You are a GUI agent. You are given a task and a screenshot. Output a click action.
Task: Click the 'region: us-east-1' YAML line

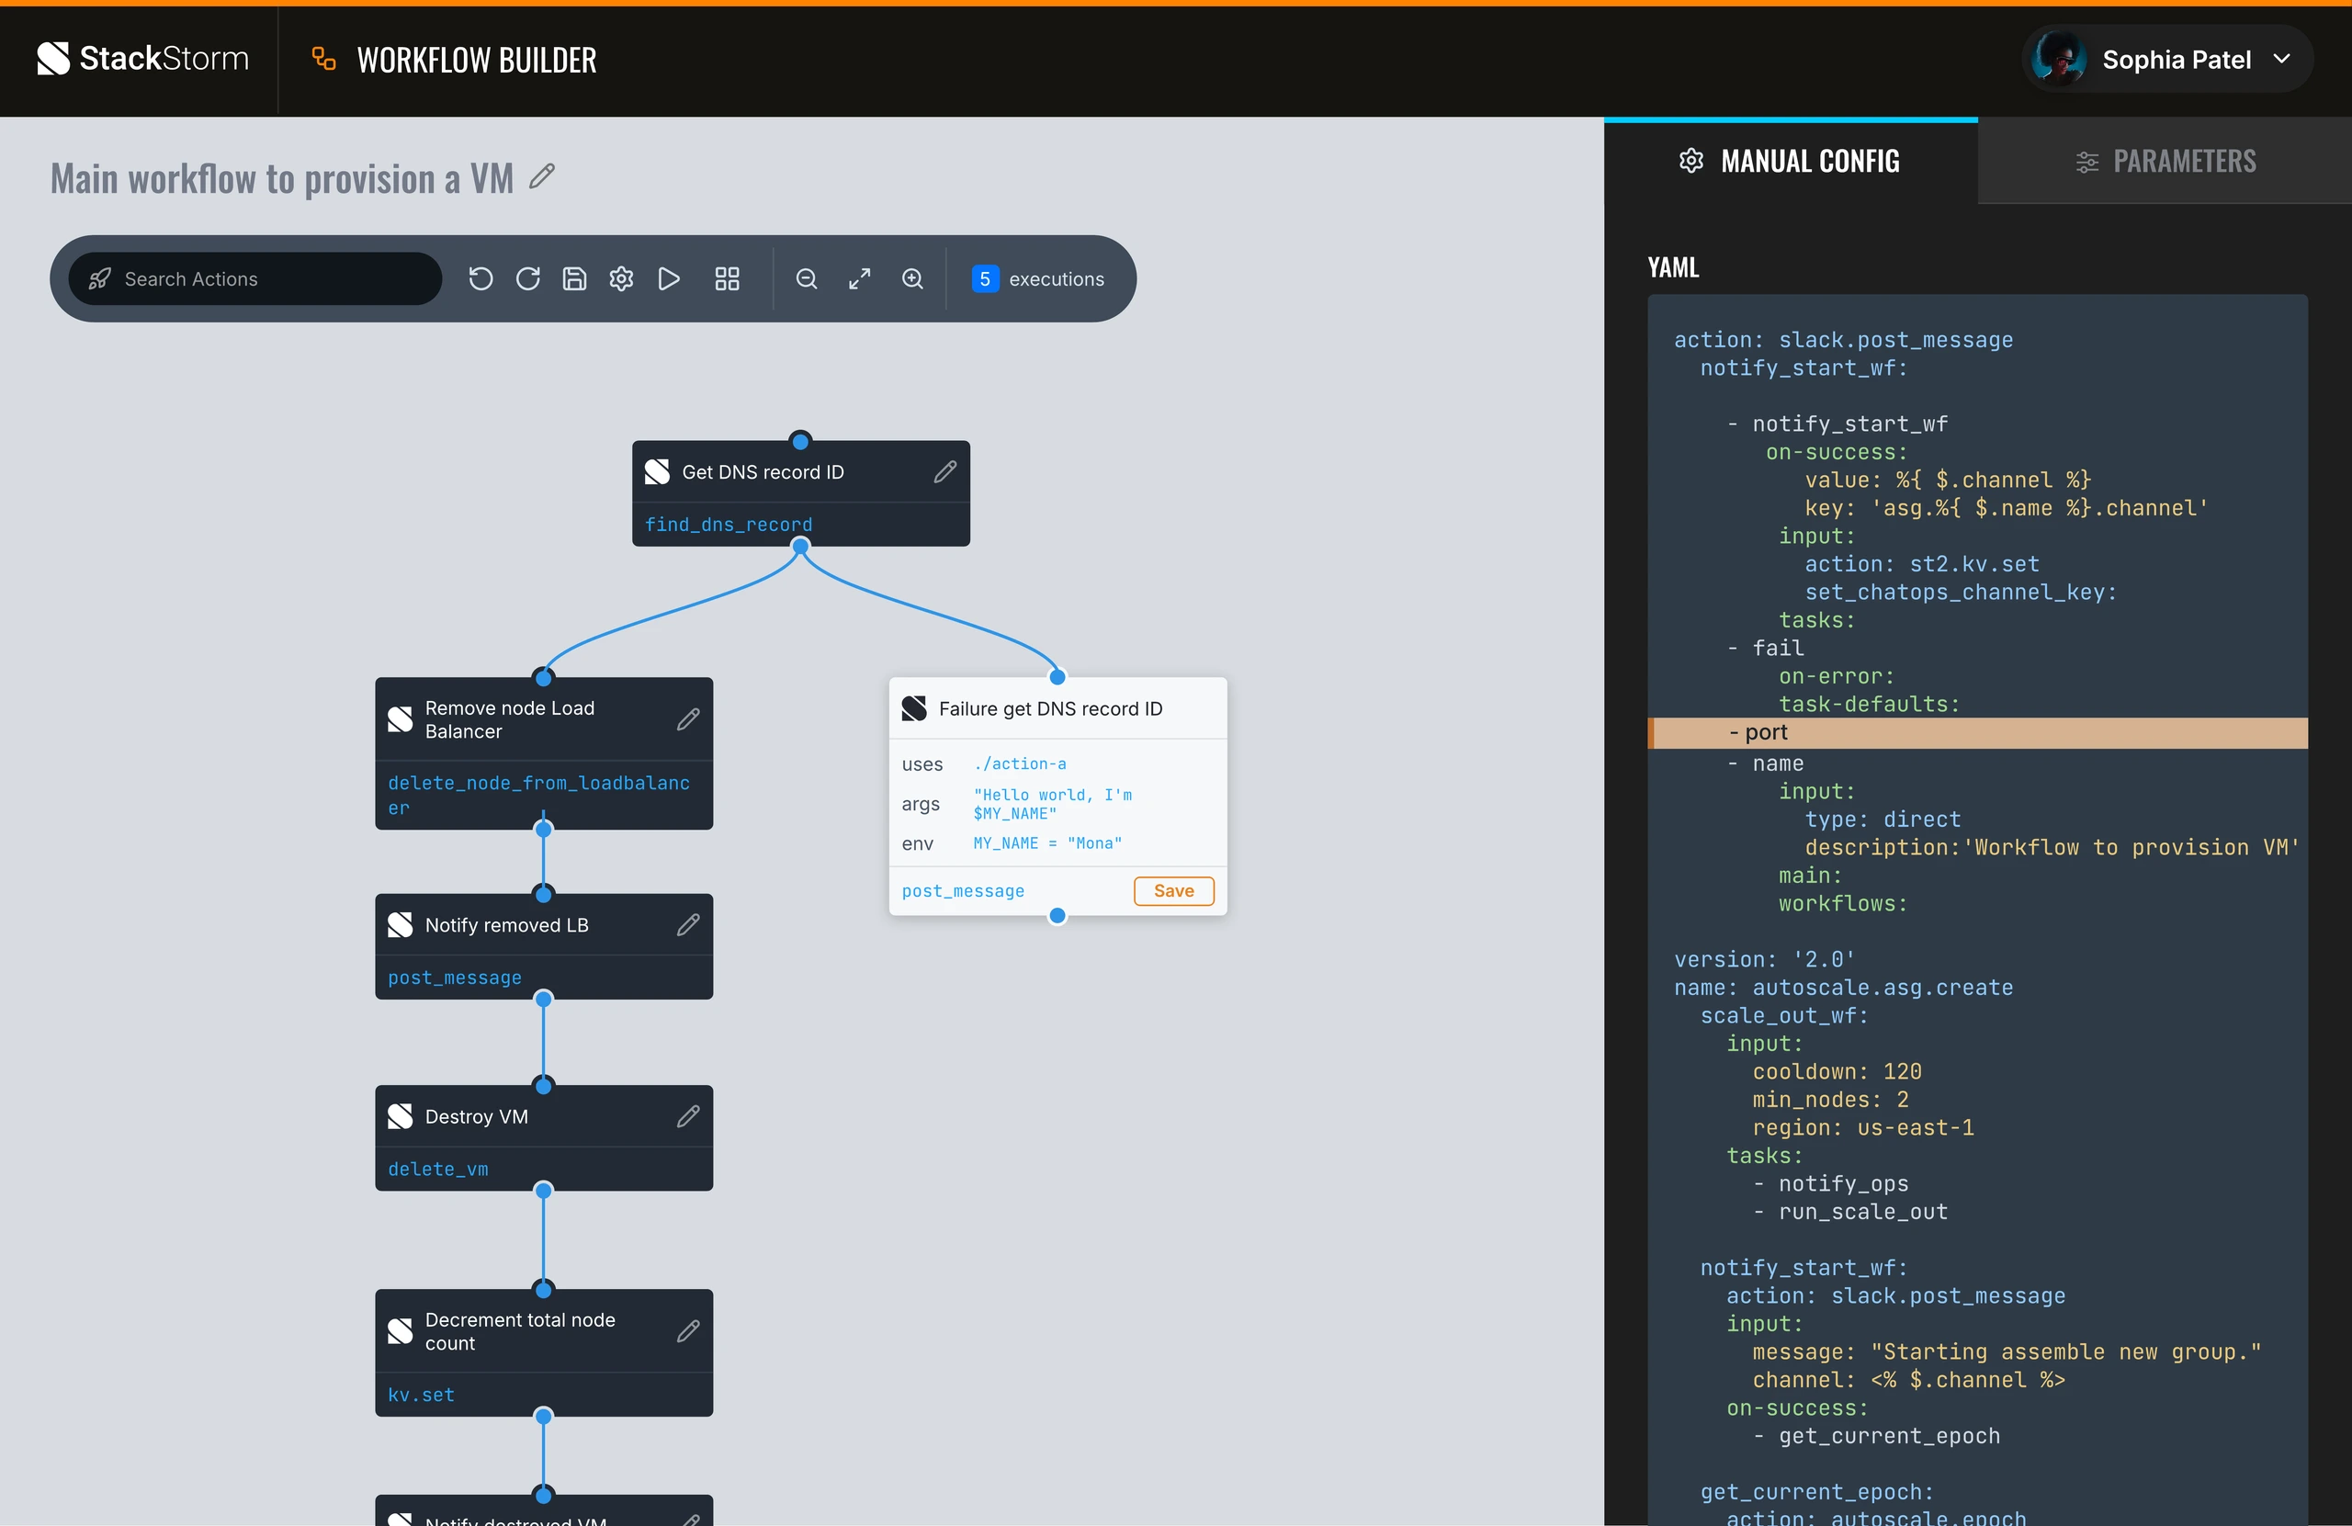[x=1863, y=1127]
